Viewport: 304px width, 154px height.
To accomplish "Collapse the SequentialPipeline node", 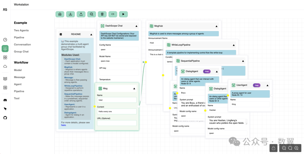I will click(x=243, y=61).
